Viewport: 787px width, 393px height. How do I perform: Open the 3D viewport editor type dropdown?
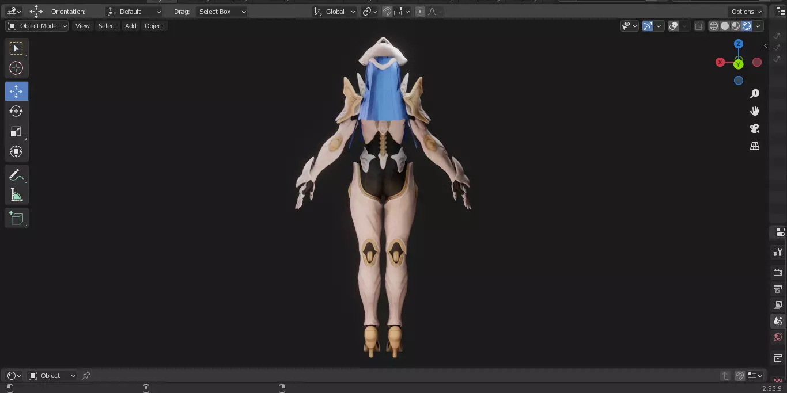click(x=14, y=12)
